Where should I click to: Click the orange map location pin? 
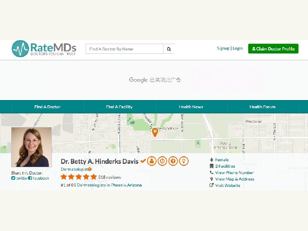pyautogui.click(x=155, y=132)
